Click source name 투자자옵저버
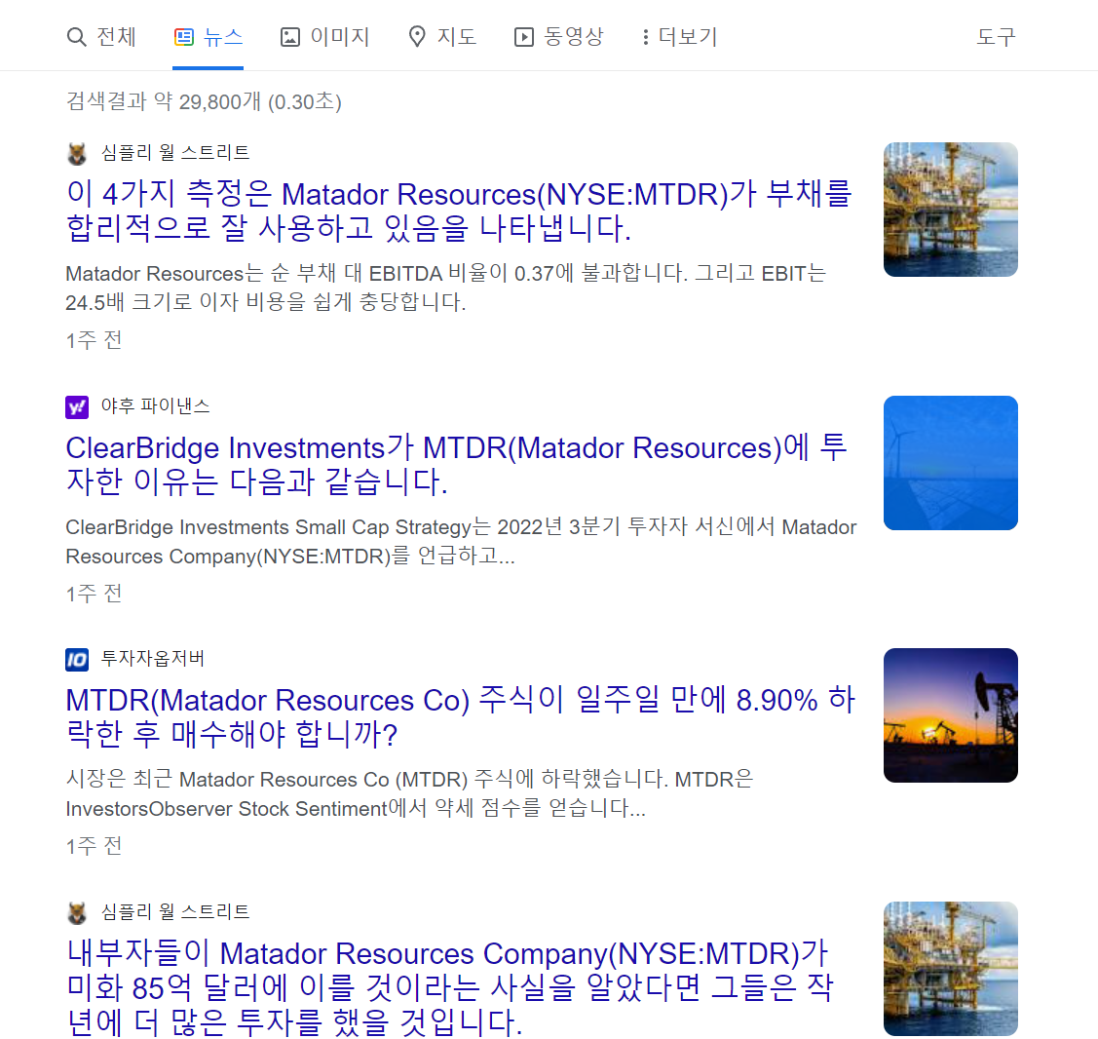1098x1039 pixels. (153, 659)
